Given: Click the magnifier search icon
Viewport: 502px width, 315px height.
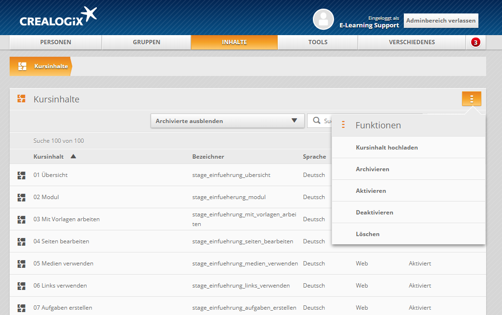Looking at the screenshot, I should coord(317,121).
